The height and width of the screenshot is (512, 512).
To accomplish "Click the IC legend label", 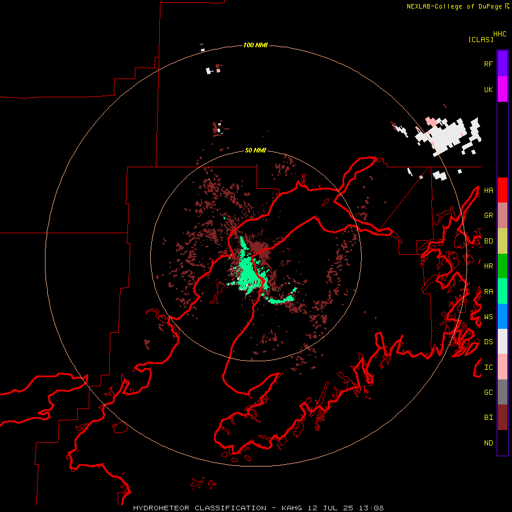I will pyautogui.click(x=488, y=368).
